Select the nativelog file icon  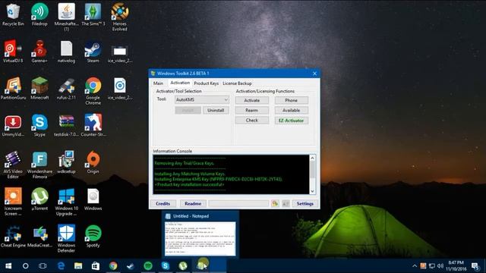[66, 52]
